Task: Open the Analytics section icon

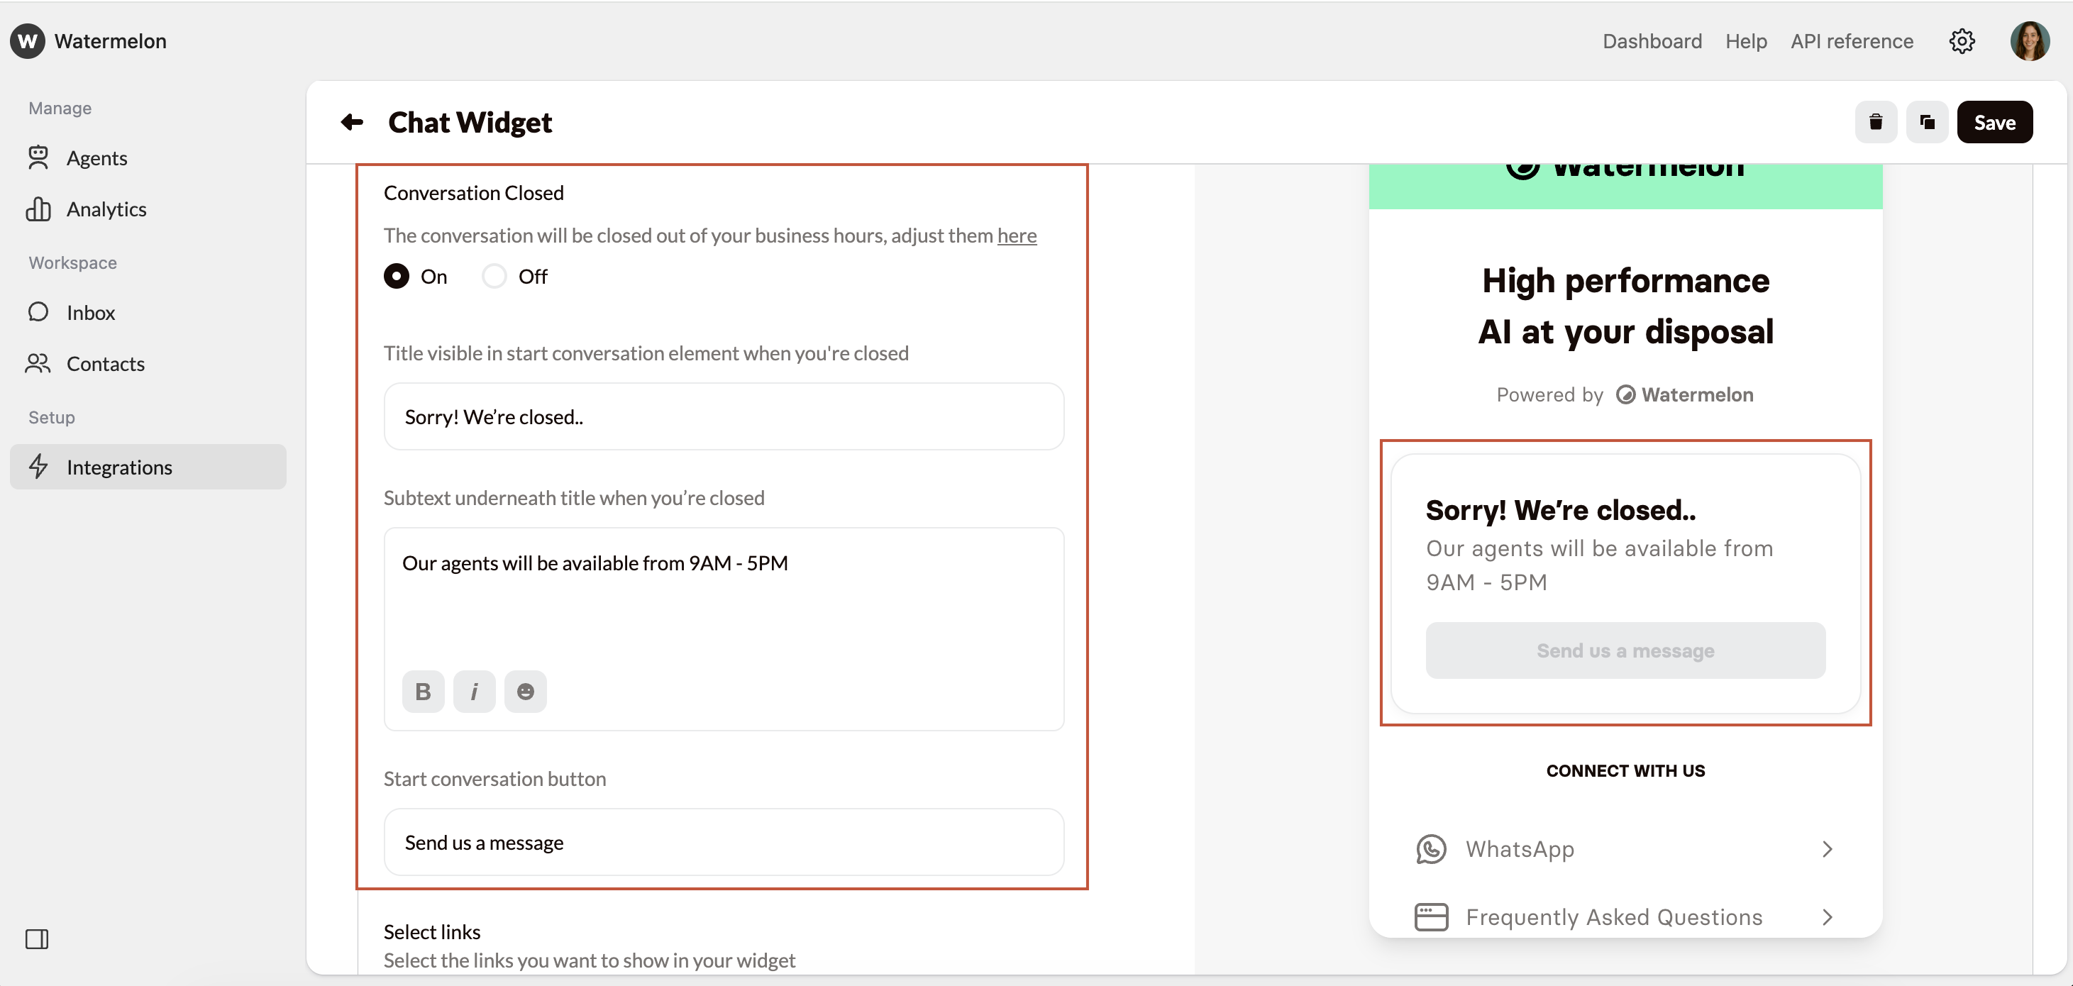Action: (38, 209)
